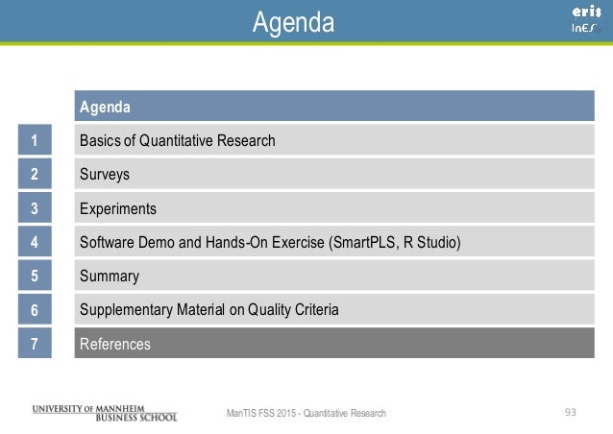Select the highlighted 'References' agenda item
This screenshot has width=613, height=434.
[334, 343]
